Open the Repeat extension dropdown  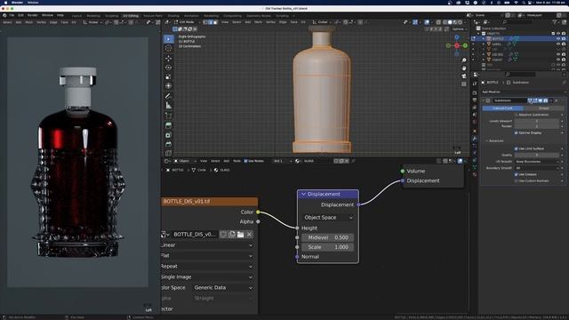(207, 267)
